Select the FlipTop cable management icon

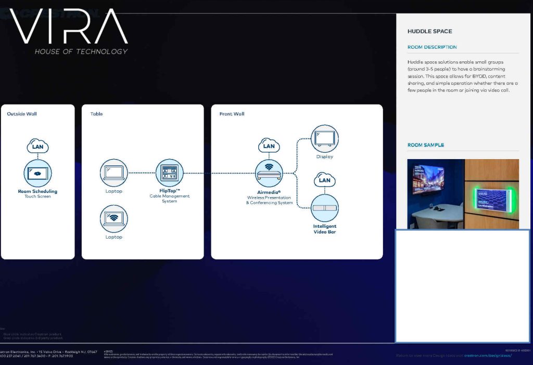(169, 173)
